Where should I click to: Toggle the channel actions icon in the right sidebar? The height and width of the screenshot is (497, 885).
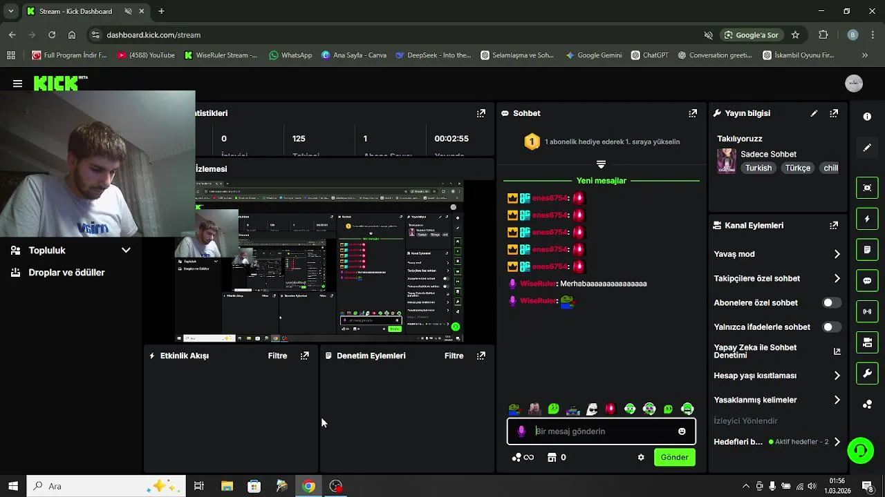click(x=867, y=342)
